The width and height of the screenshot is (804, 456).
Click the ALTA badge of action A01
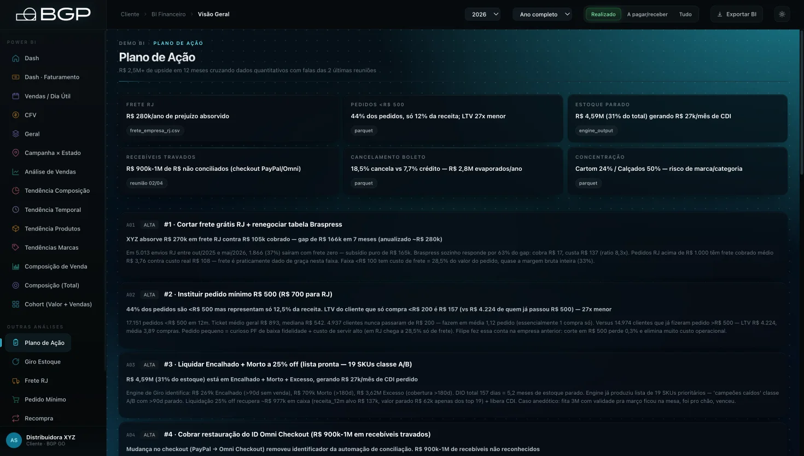tap(149, 225)
